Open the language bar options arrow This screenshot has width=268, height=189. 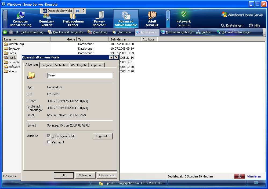pos(84,11)
